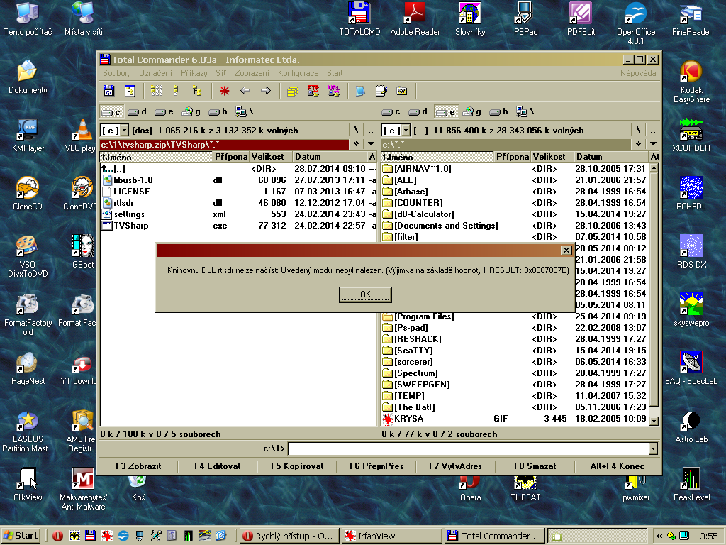This screenshot has height=545, width=726.
Task: Open the TOTALCMD desktop icon
Action: 359,19
